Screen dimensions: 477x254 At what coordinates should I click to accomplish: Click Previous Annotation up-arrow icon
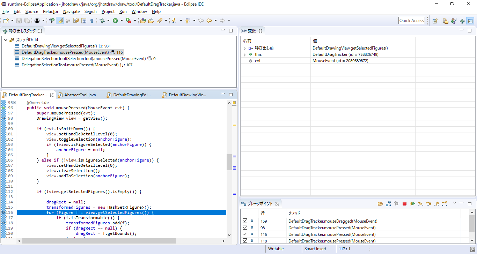[x=188, y=21]
